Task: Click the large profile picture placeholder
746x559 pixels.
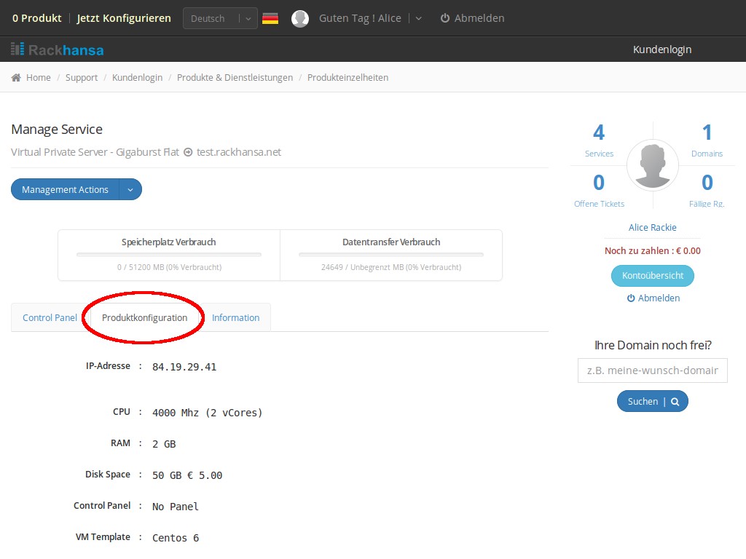Action: [653, 165]
